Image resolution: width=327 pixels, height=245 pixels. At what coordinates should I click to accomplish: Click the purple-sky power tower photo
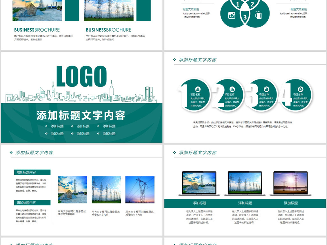click(140, 189)
